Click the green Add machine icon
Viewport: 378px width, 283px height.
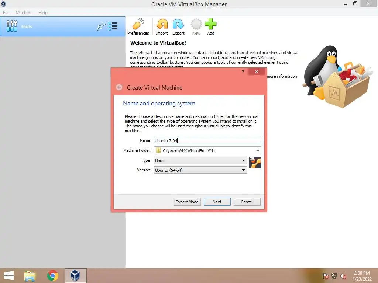pos(211,27)
